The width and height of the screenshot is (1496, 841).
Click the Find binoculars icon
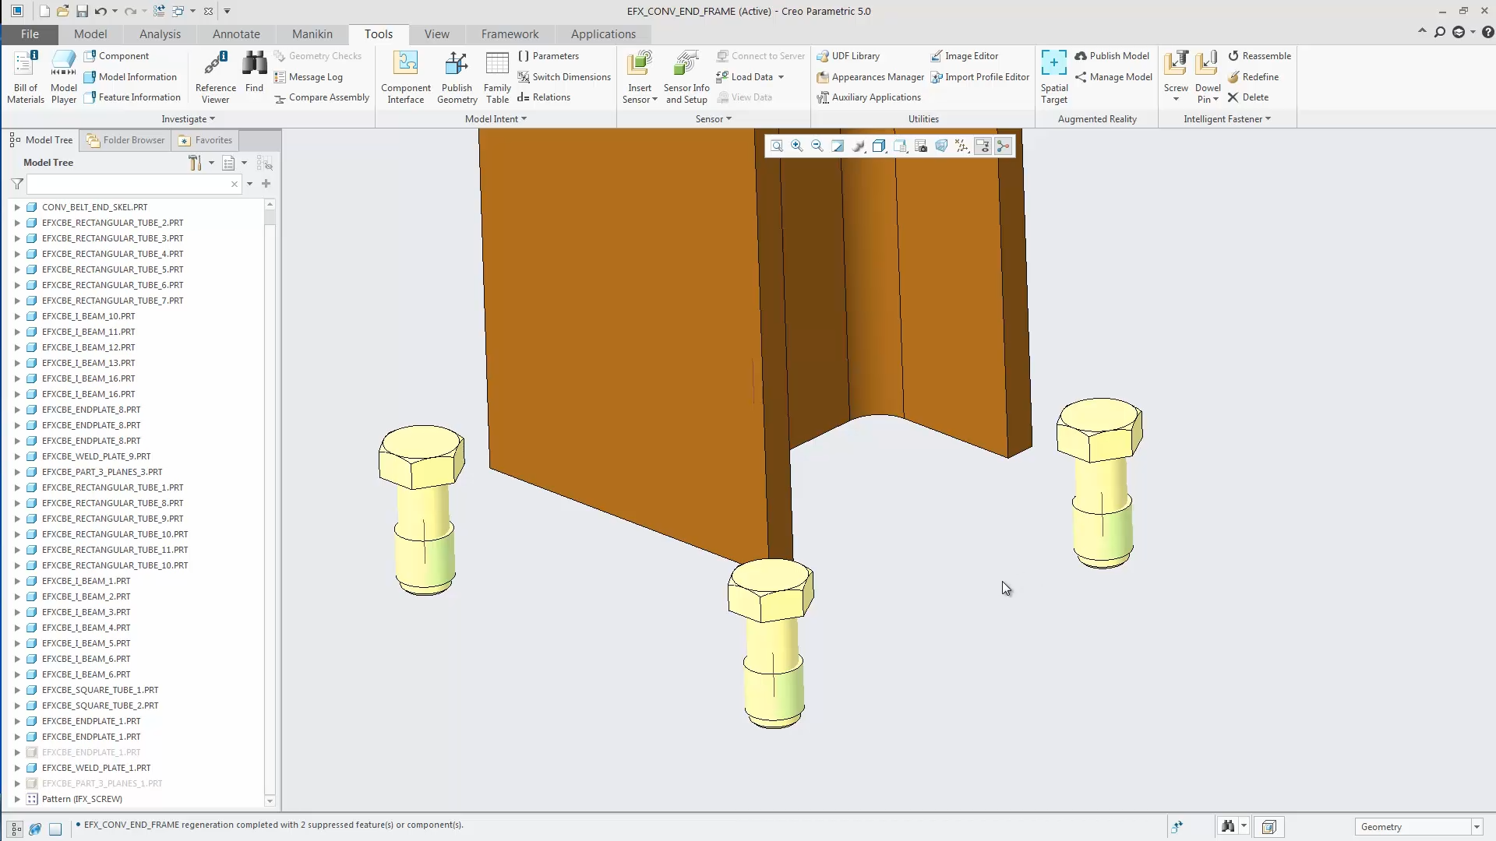(x=254, y=72)
